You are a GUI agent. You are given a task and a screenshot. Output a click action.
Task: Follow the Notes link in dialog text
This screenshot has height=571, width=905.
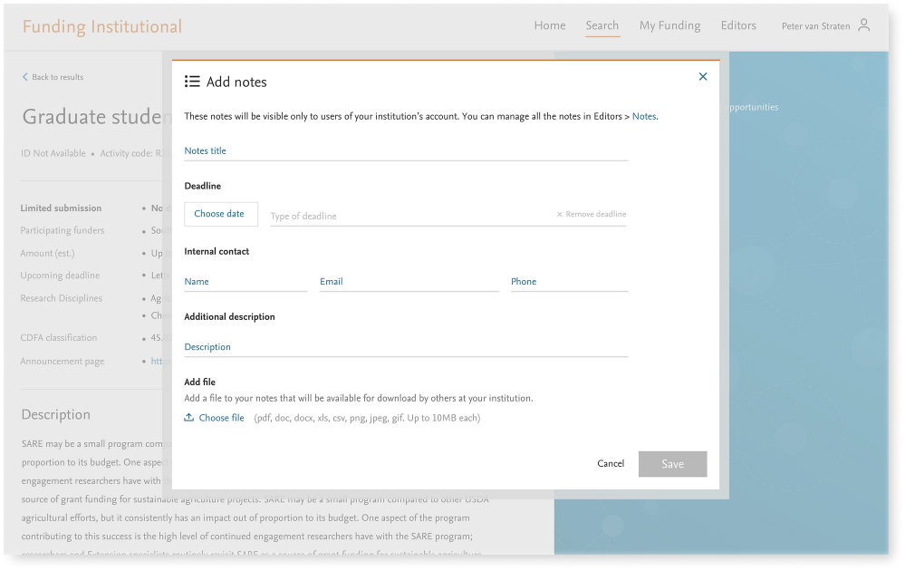[x=643, y=116]
